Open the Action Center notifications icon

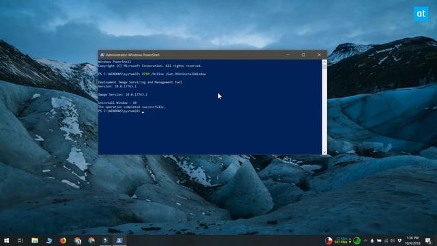pyautogui.click(x=428, y=241)
